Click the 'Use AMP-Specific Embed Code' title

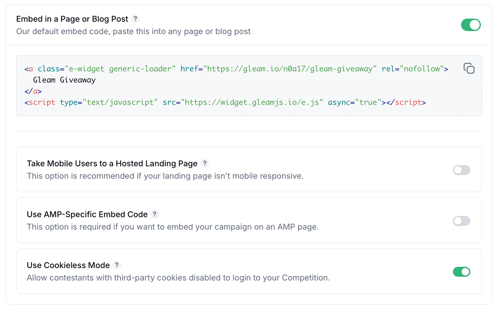coord(87,214)
